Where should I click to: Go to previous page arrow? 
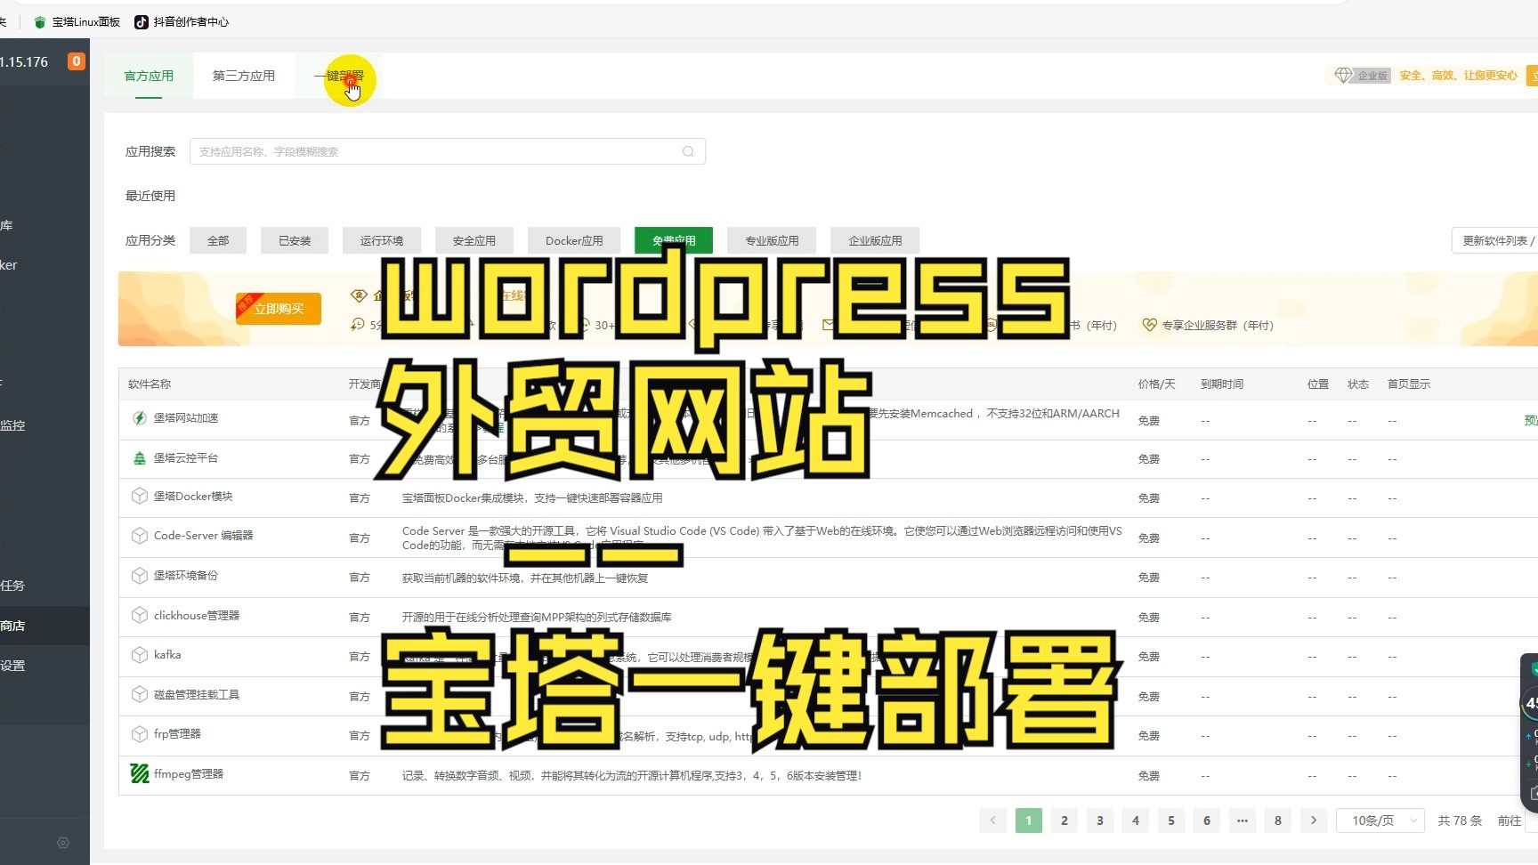pos(993,821)
